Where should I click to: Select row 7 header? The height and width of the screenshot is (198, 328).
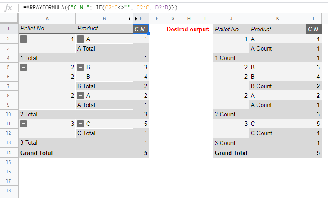[x=9, y=86]
